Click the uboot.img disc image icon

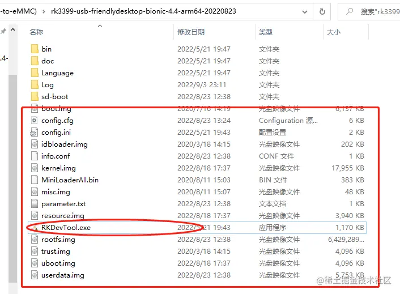click(x=35, y=263)
